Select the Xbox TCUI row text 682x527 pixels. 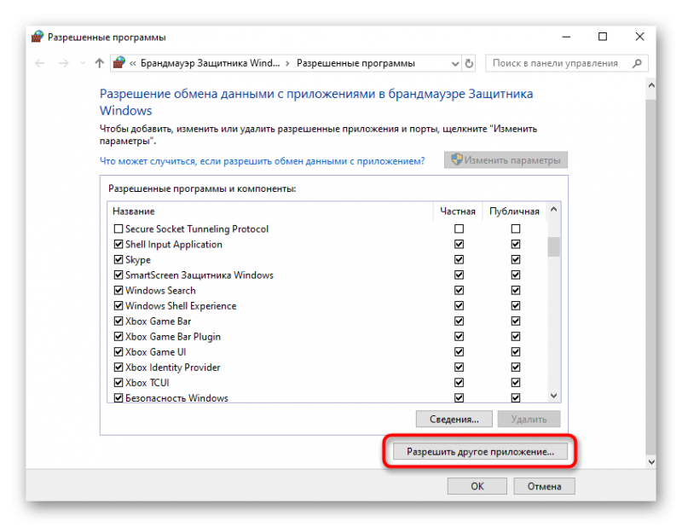(x=147, y=383)
